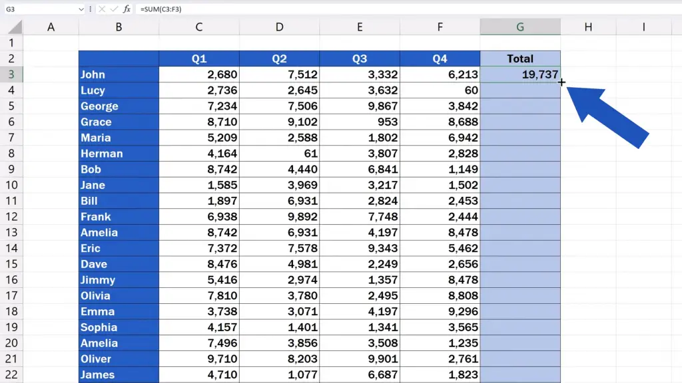Confirm the entry with the checkmark icon
Screen dimensions: 682x383
pyautogui.click(x=114, y=9)
